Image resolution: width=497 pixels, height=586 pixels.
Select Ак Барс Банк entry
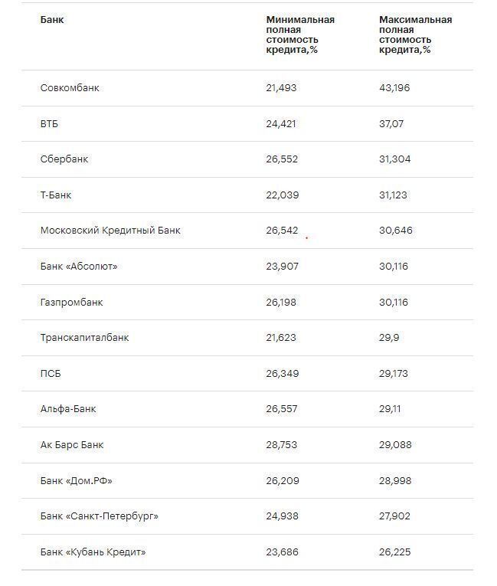click(72, 445)
